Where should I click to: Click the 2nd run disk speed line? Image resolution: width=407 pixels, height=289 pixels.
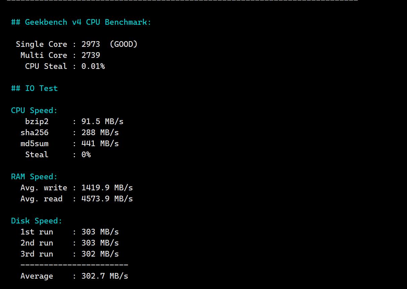[x=69, y=243]
